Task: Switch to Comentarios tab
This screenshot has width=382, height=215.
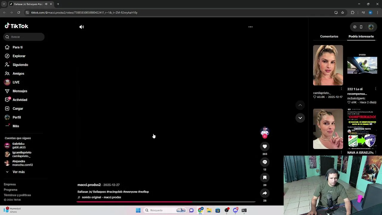Action: coord(329,36)
